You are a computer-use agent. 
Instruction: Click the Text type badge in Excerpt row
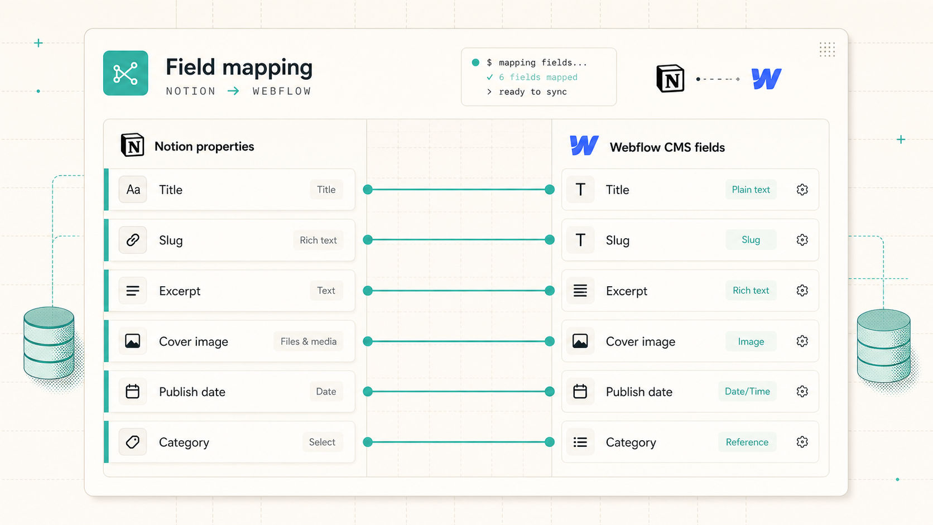(x=326, y=291)
